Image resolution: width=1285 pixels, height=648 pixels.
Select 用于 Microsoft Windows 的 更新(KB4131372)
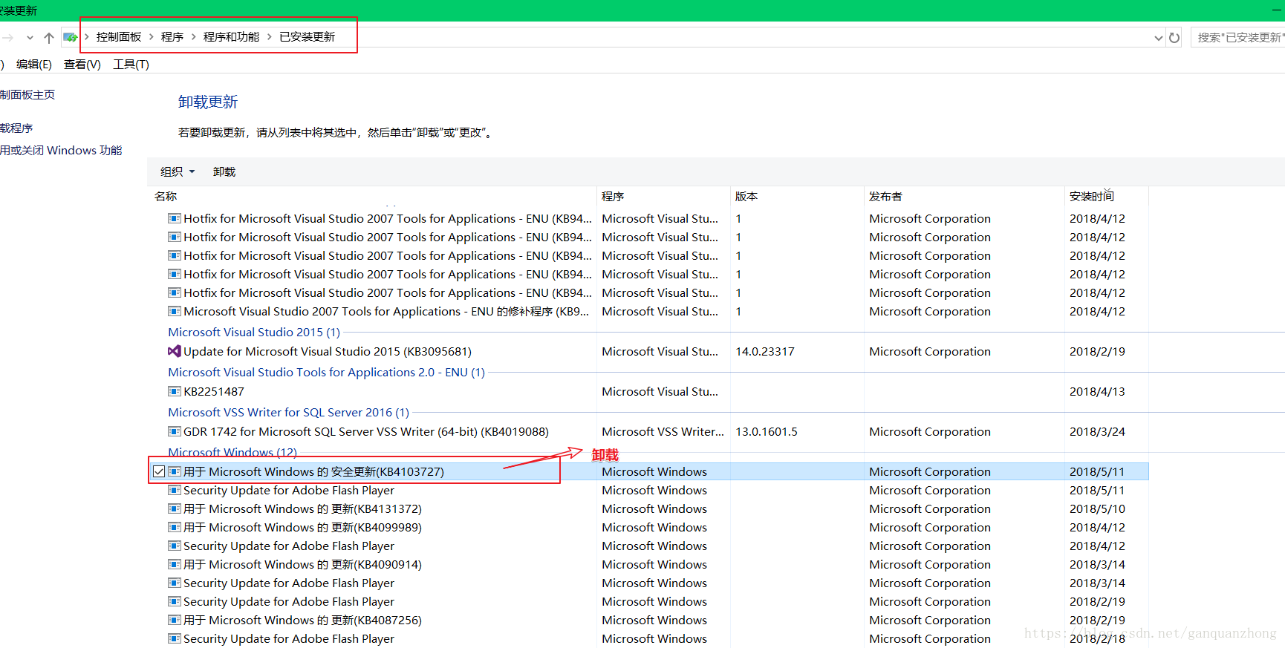302,509
